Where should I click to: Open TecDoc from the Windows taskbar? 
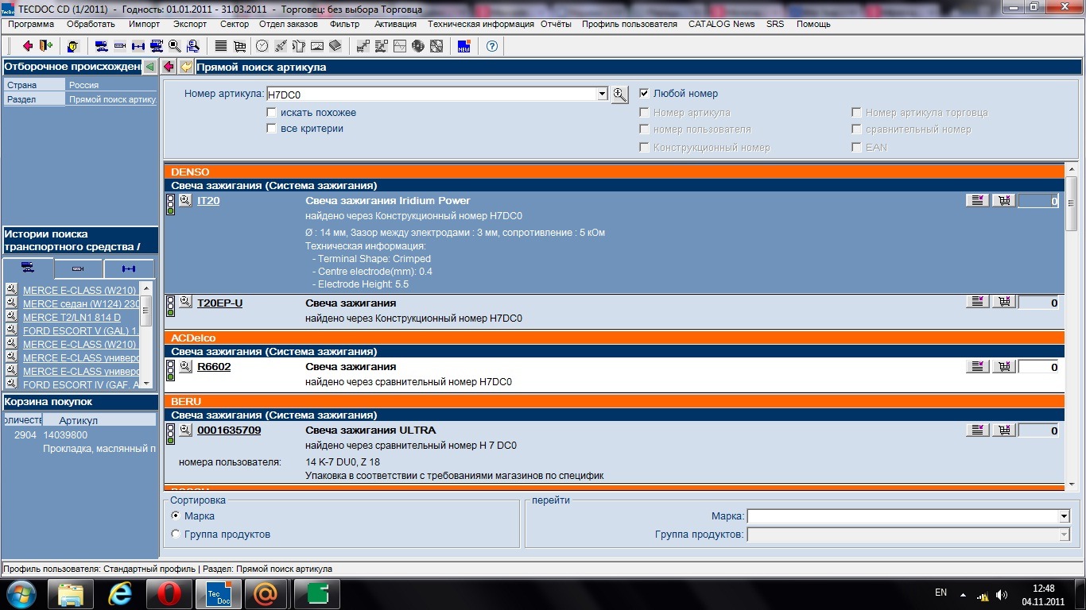point(219,593)
